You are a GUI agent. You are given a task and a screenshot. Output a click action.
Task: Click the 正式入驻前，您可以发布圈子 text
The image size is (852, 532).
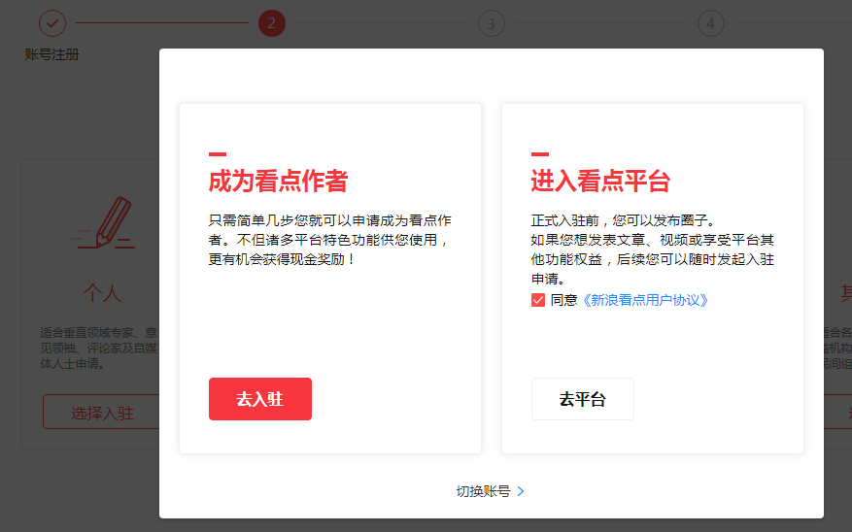[x=625, y=220]
